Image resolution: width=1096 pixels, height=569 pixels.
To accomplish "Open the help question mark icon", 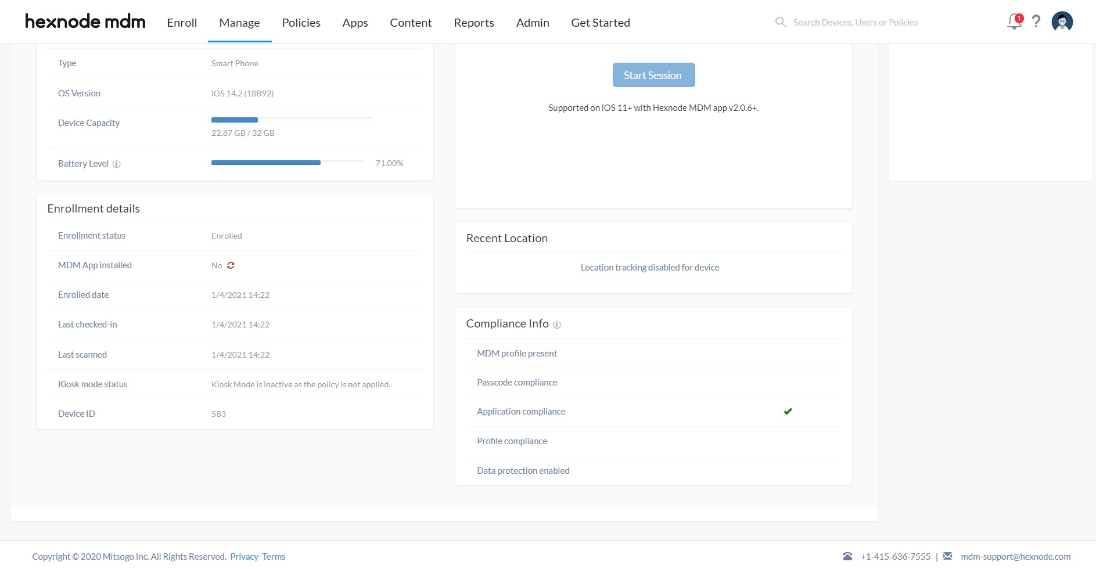I will point(1036,21).
